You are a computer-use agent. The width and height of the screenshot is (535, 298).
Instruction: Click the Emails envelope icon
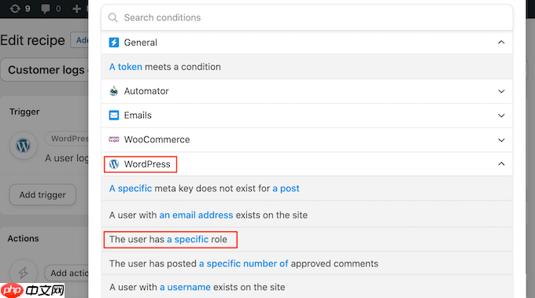tap(114, 116)
